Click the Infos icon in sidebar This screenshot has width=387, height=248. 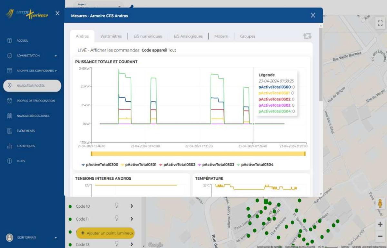tap(9, 161)
